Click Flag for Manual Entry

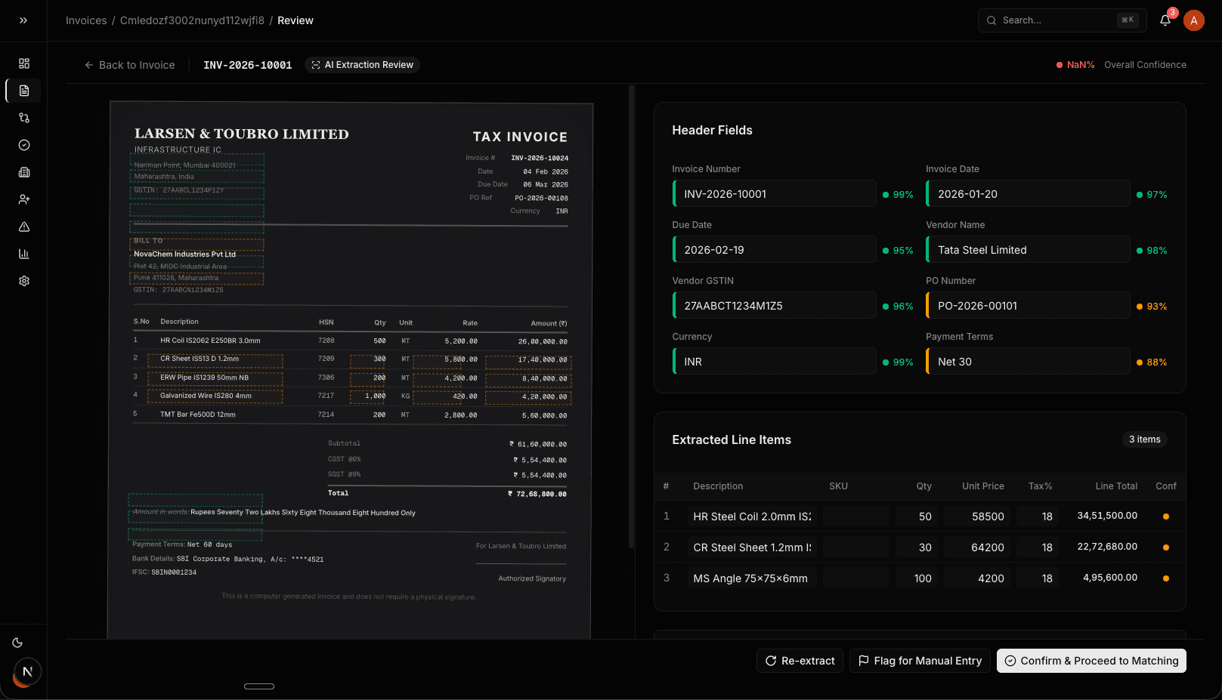tap(920, 661)
